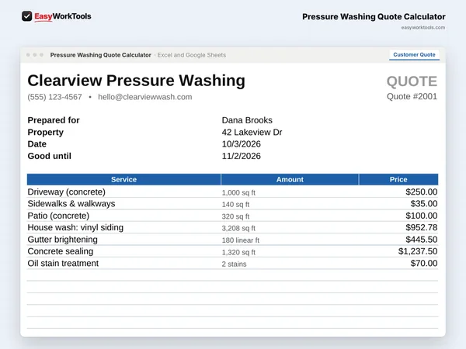This screenshot has height=349, width=466.
Task: Open the Customer Quote tab
Action: (414, 55)
